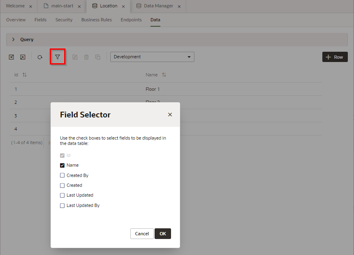This screenshot has width=354, height=255.
Task: Open the Data Manager tab
Action: (x=158, y=6)
